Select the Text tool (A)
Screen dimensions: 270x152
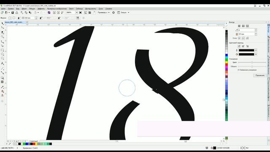pos(3,63)
